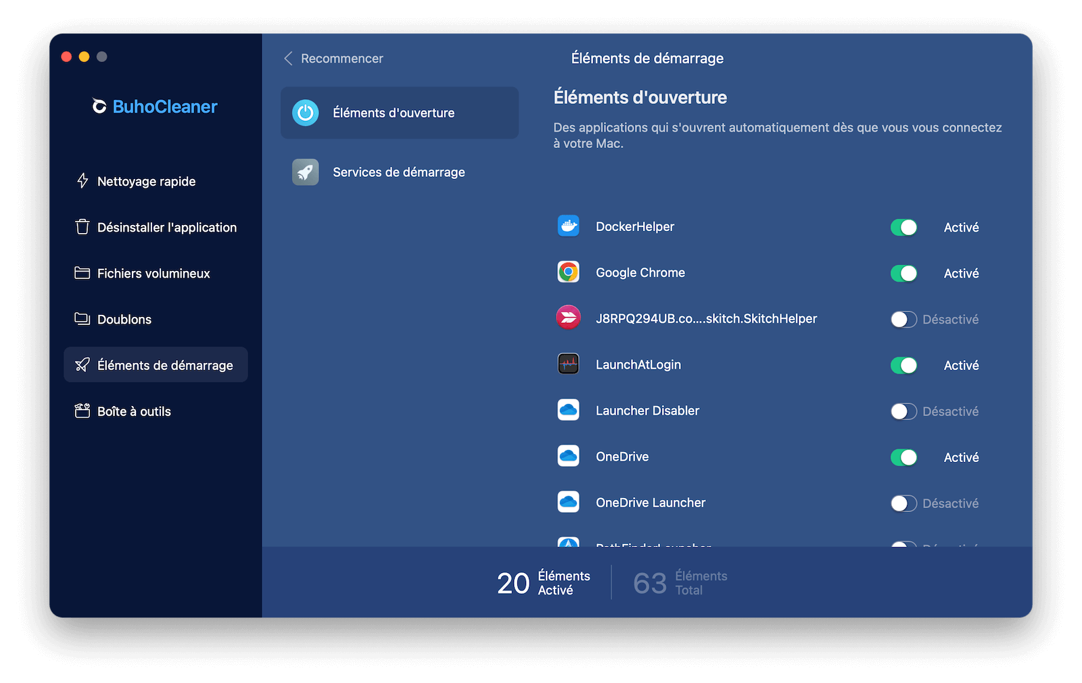Click the Google Chrome app icon

(569, 272)
